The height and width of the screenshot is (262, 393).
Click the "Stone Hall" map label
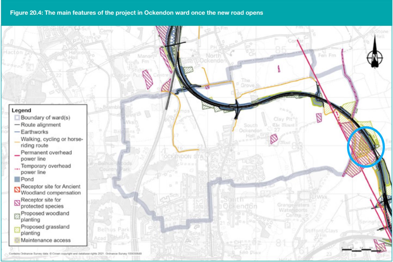382,34
